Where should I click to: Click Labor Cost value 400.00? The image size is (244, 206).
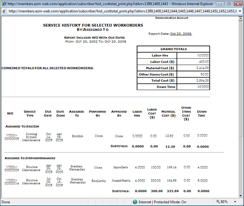[x=204, y=62]
